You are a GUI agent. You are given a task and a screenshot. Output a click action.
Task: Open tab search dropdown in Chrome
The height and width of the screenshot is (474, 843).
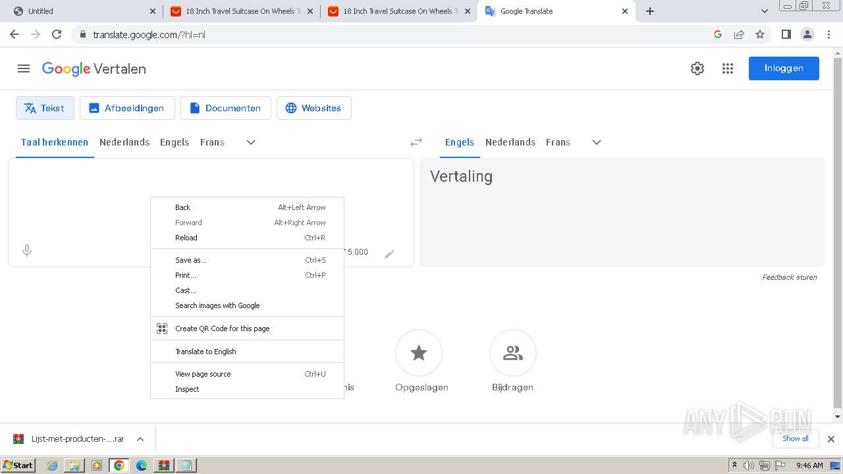765,11
